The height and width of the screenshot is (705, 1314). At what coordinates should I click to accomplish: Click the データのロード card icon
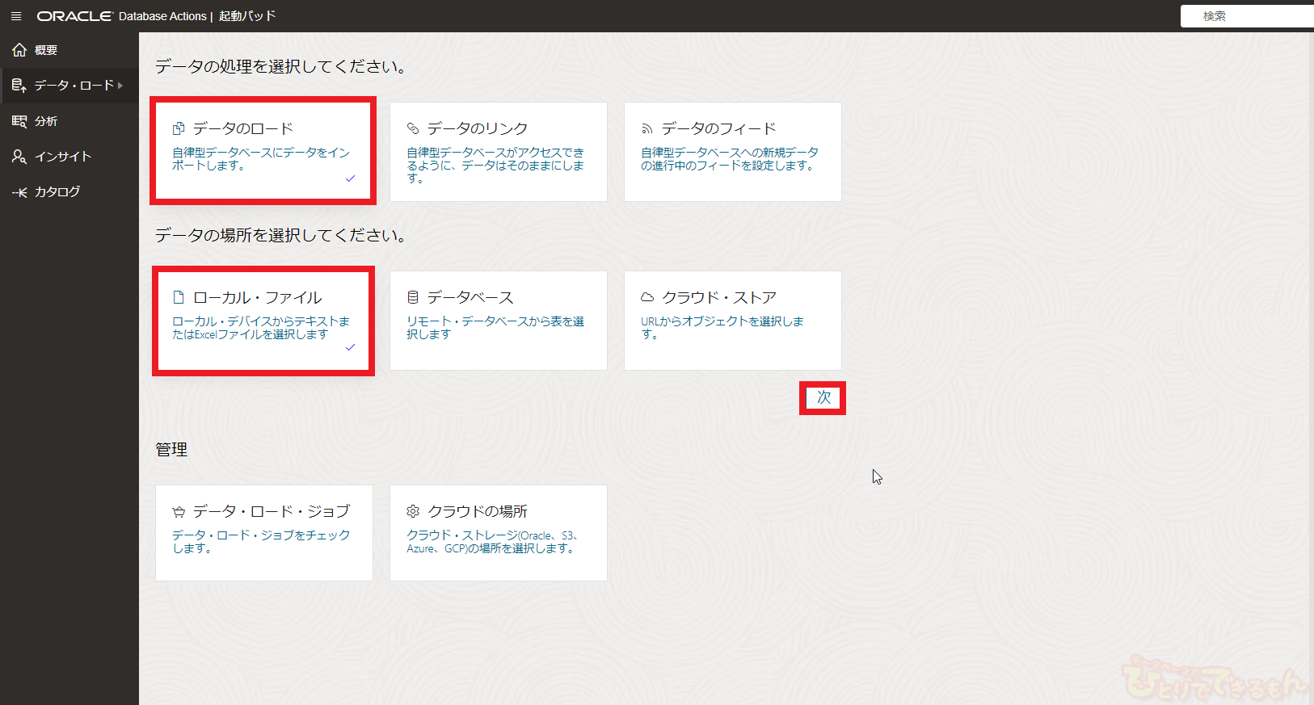click(x=179, y=128)
